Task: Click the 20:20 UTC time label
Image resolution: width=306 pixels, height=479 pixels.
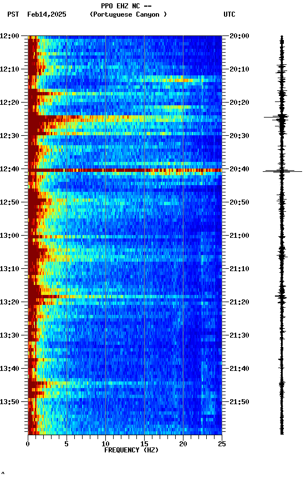Action: [239, 103]
